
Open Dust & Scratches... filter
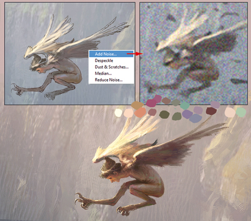tap(112, 67)
